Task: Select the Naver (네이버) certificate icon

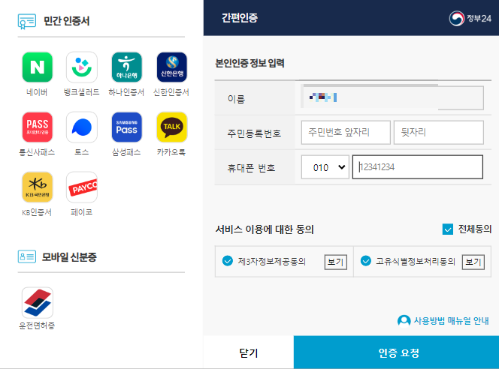Action: click(38, 67)
